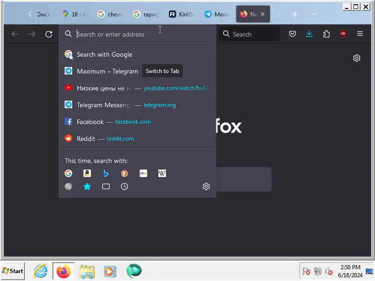
Task: Select 'Search with Google' suggestion
Action: tap(137, 54)
